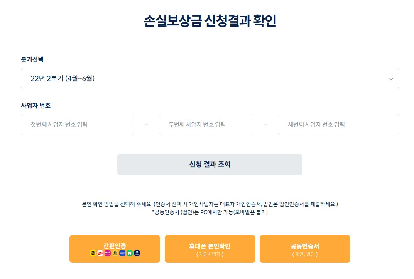
Task: Select the KB authentication icon
Action: click(x=115, y=253)
